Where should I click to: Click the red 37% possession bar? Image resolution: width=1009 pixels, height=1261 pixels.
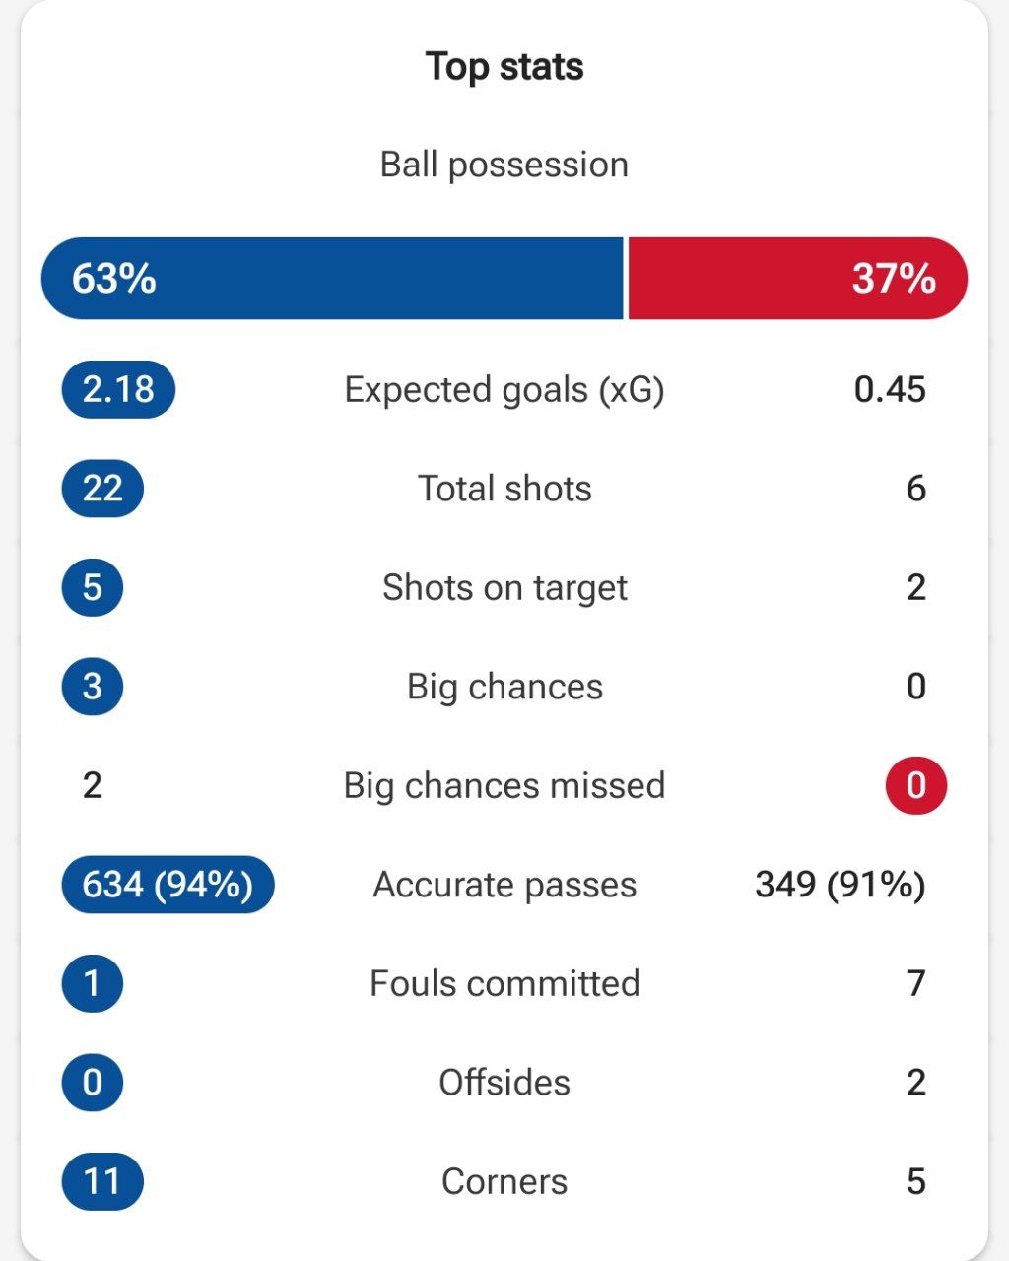[798, 278]
